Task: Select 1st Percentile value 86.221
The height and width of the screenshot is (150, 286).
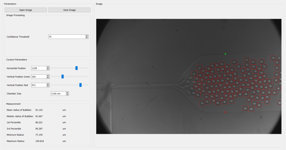Action: [x=39, y=122]
